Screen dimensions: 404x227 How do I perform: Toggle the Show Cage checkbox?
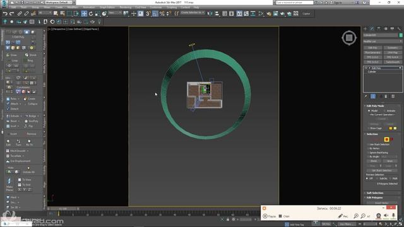pyautogui.click(x=368, y=128)
